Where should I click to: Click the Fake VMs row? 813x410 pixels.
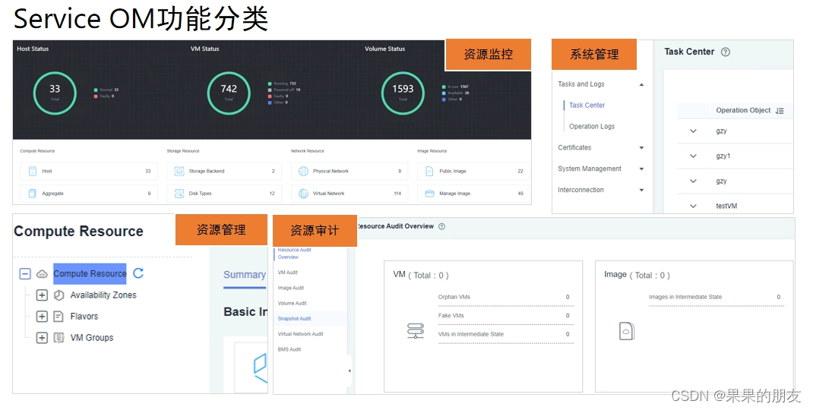505,316
